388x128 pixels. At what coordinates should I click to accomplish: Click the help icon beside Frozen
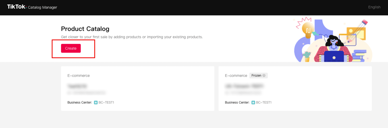point(264,76)
